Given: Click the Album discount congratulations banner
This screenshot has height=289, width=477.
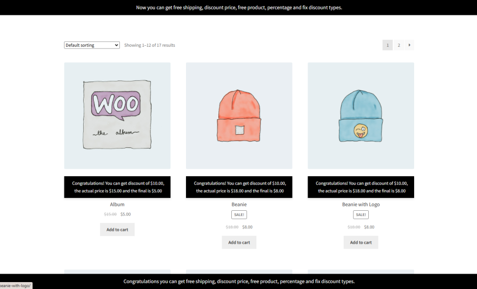Looking at the screenshot, I should [117, 187].
